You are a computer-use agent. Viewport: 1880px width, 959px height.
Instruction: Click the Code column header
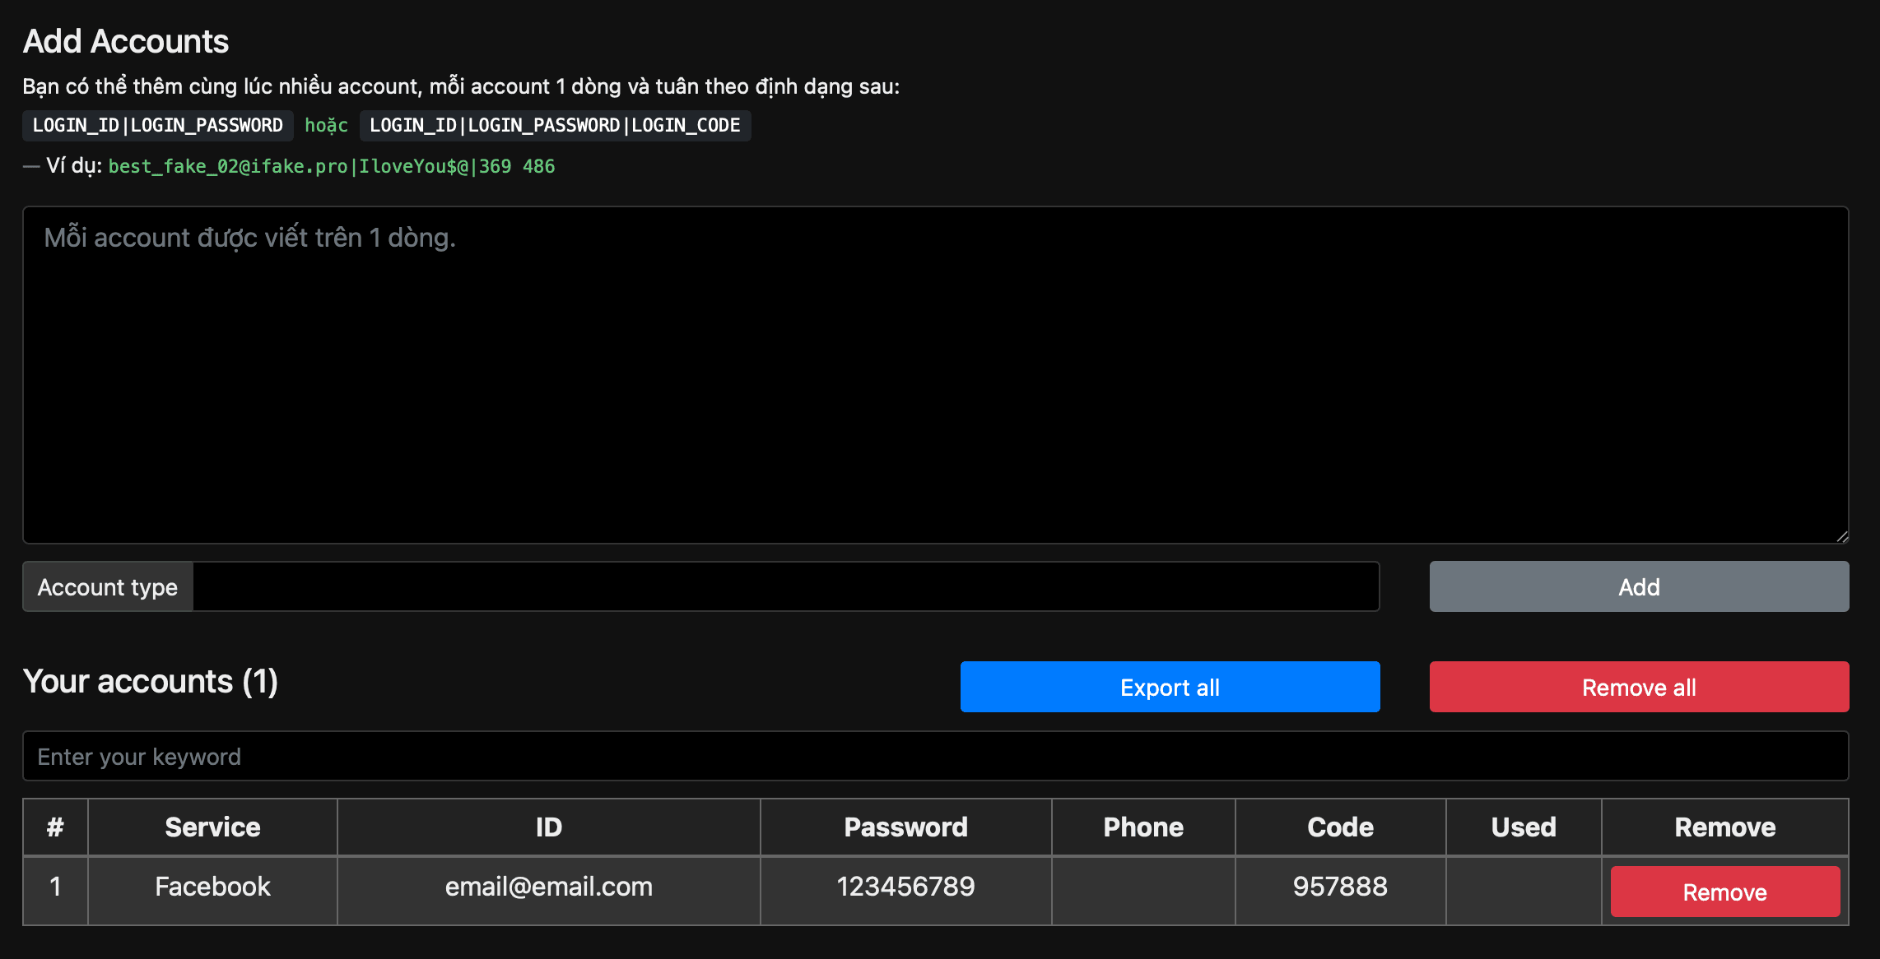click(1340, 827)
